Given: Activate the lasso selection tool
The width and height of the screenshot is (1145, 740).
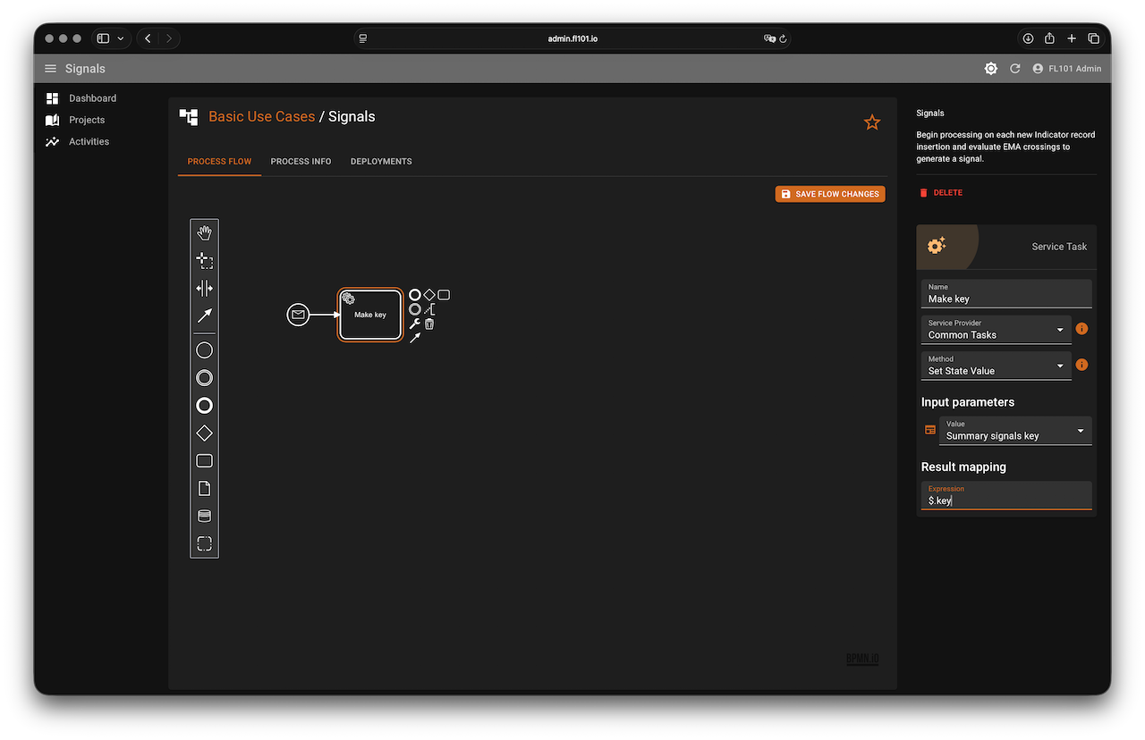Looking at the screenshot, I should pos(204,261).
